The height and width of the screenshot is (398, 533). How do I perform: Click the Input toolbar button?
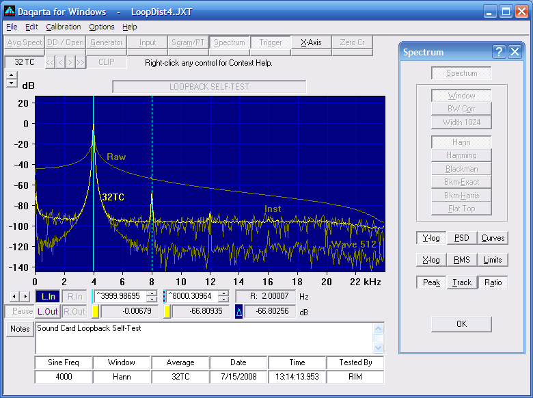click(147, 42)
